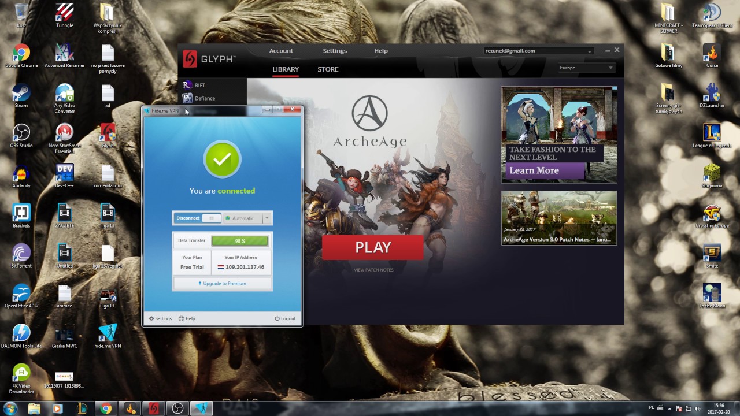Image resolution: width=740 pixels, height=416 pixels.
Task: Click the VIEW PATCH NOTES link
Action: 373,270
